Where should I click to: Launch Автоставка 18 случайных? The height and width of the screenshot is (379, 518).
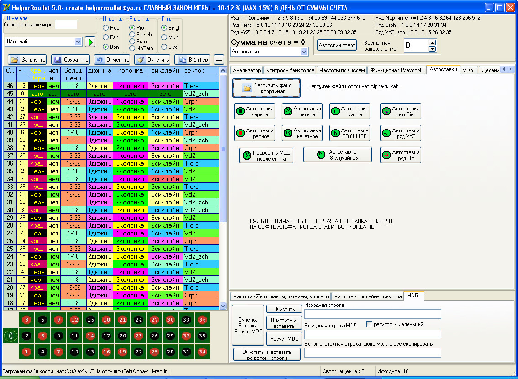click(x=337, y=155)
